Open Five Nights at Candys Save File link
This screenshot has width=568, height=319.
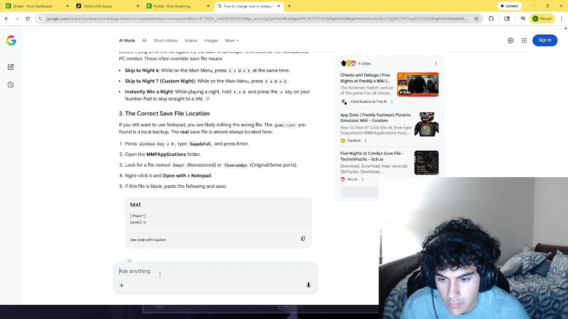tap(372, 156)
